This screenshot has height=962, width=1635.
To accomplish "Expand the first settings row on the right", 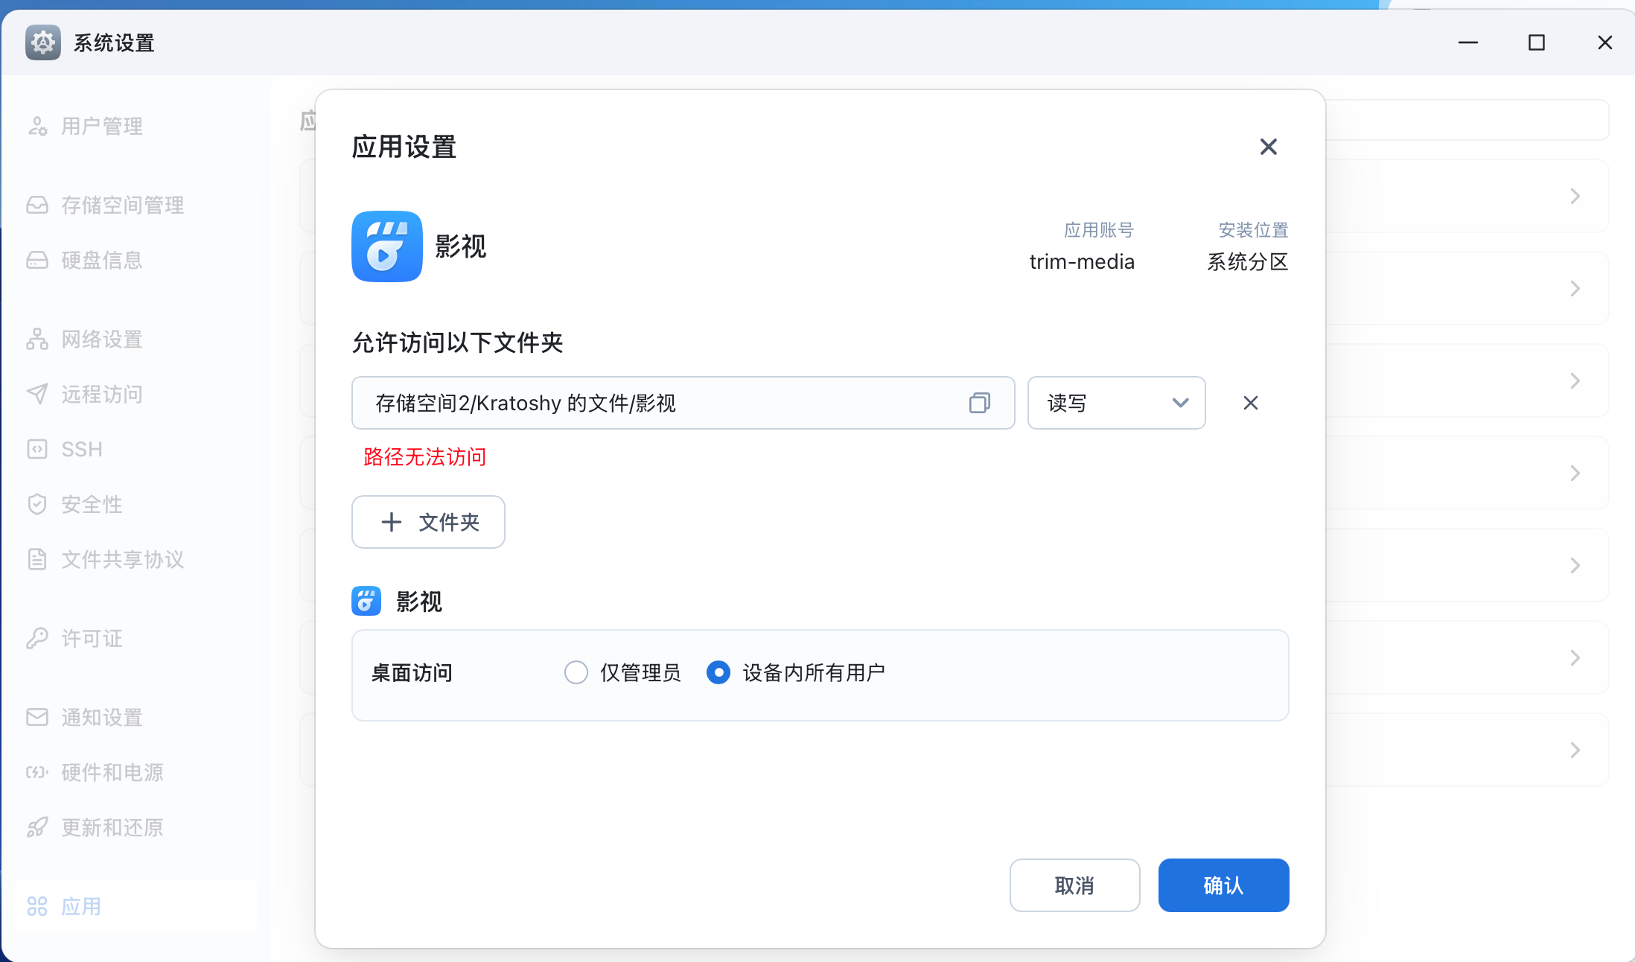I will pyautogui.click(x=1575, y=196).
